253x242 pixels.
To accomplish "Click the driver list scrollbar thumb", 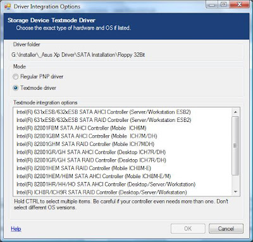I will click(235, 145).
